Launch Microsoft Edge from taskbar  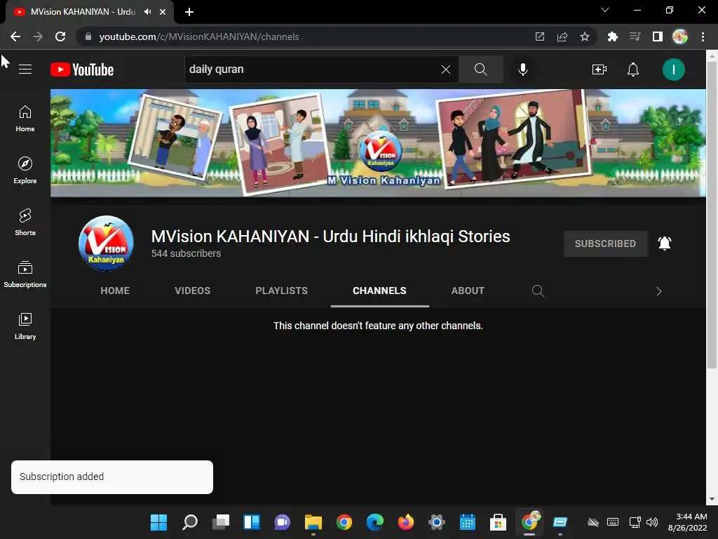pyautogui.click(x=375, y=522)
